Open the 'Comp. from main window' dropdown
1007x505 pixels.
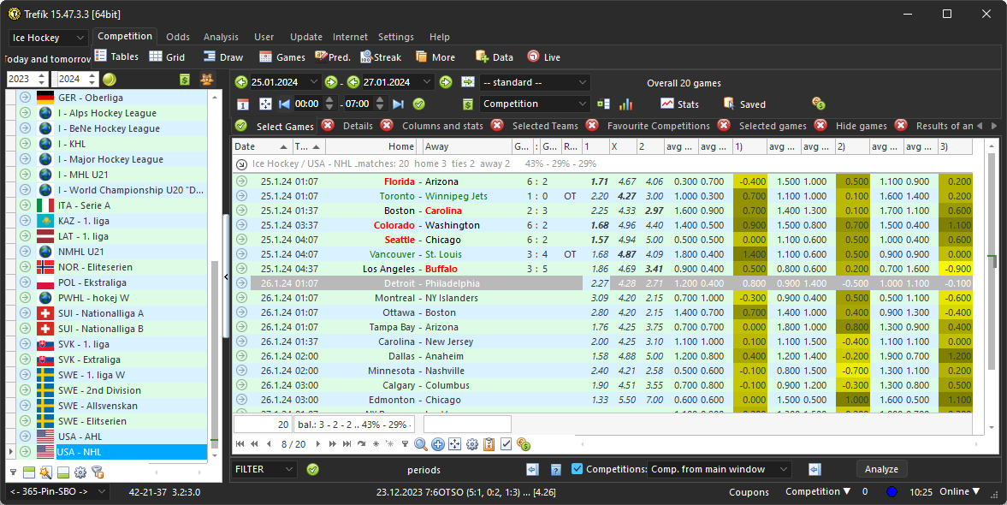coord(719,469)
